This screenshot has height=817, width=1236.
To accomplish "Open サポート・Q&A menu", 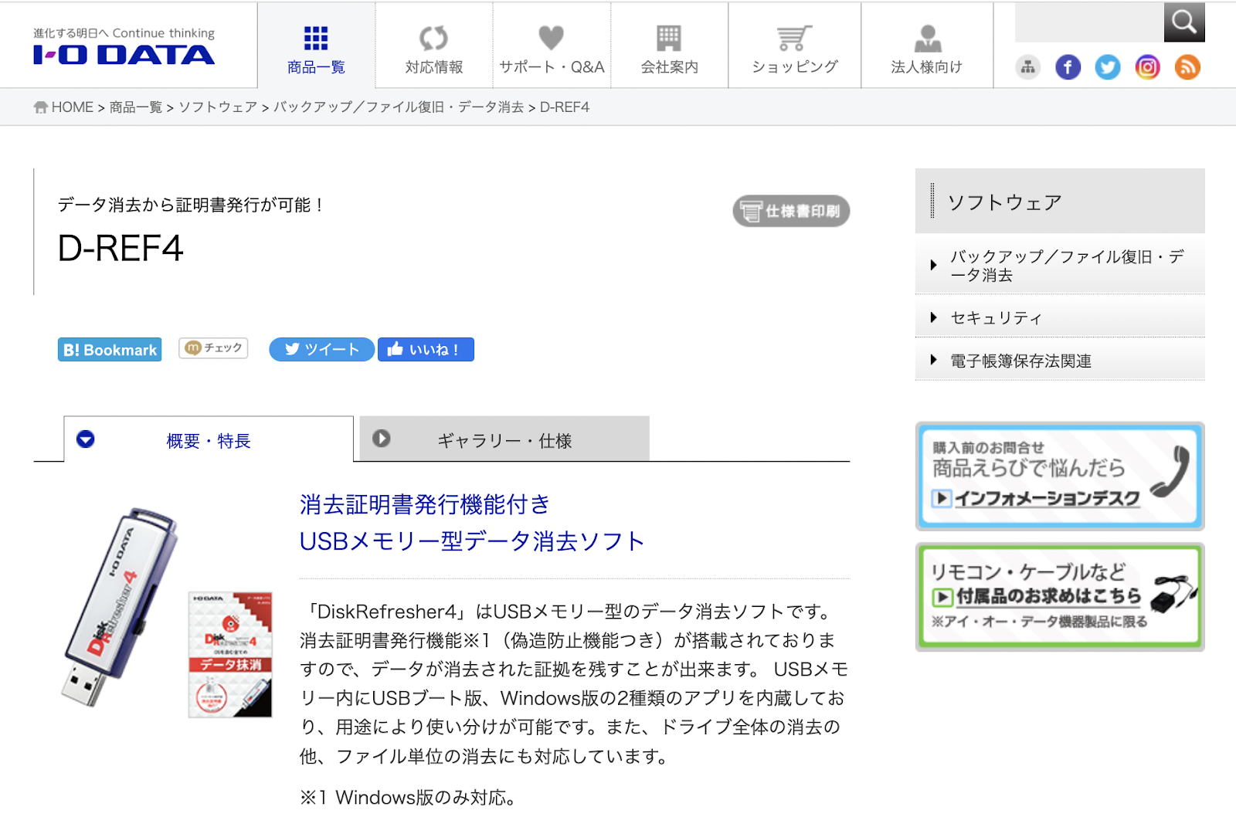I will 552,46.
